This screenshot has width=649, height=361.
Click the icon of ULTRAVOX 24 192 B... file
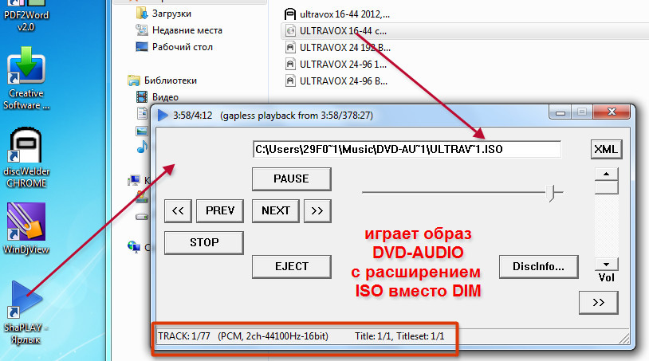point(290,48)
